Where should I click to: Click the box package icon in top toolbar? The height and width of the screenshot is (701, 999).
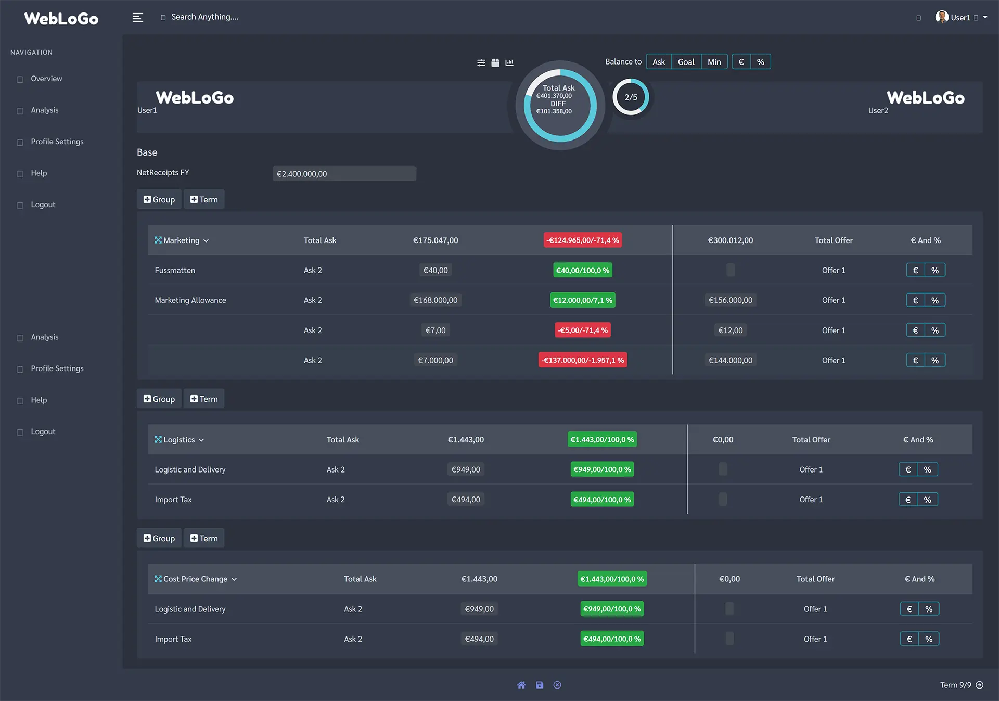point(495,62)
